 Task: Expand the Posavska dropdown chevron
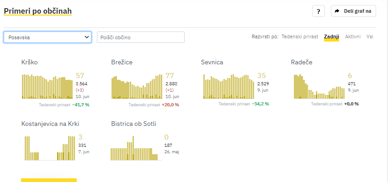(x=87, y=37)
